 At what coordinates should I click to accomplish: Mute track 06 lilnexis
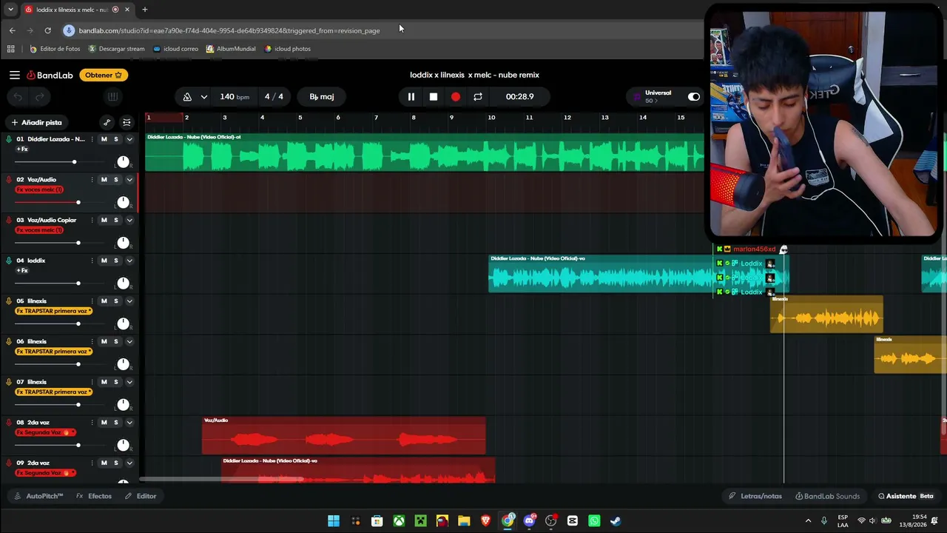(104, 341)
